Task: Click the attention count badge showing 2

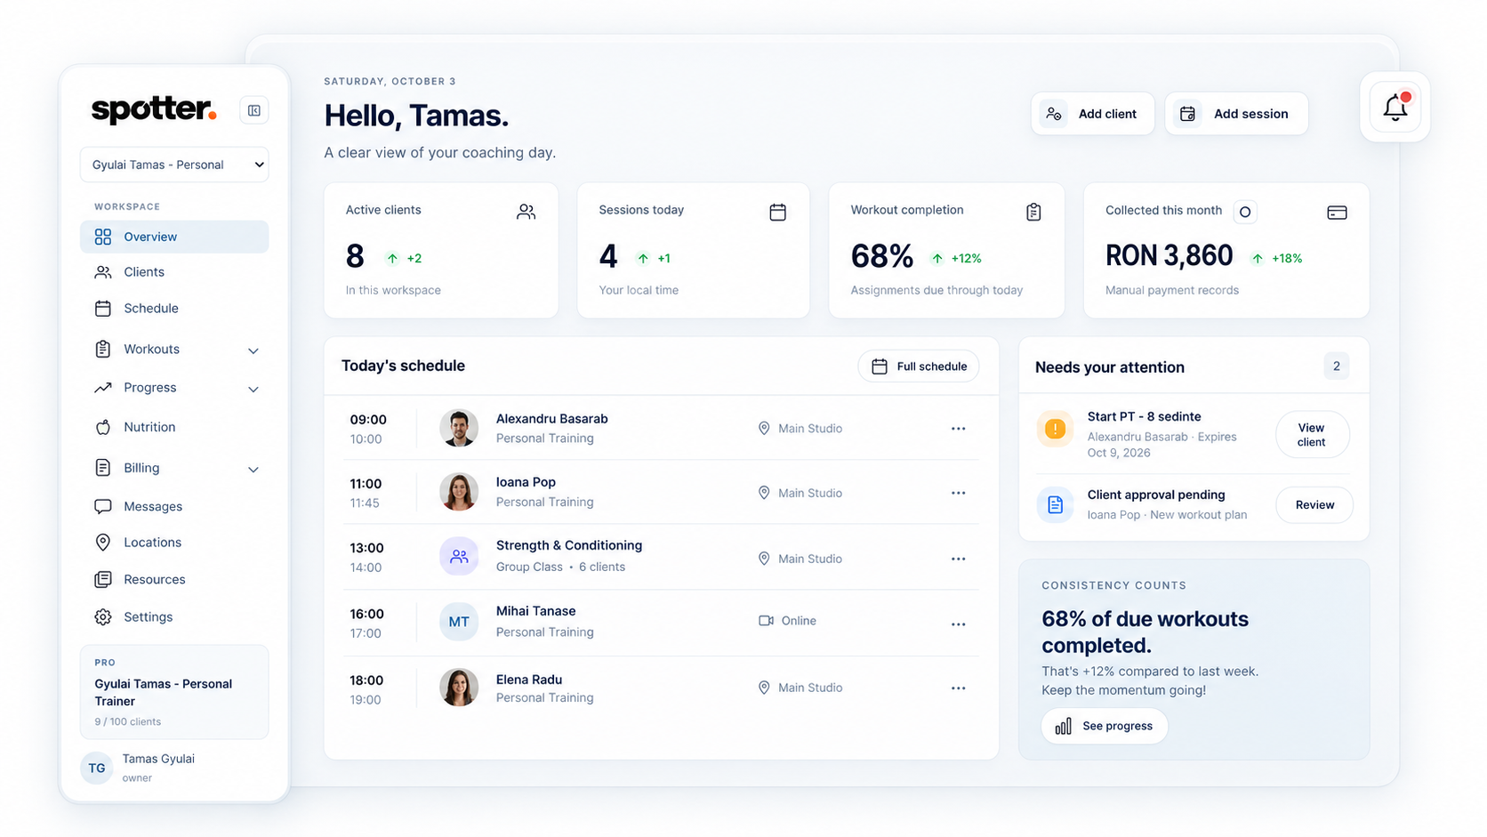Action: (x=1336, y=366)
